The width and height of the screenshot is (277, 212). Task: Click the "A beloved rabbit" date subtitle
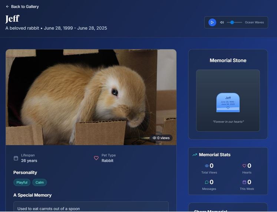point(56,28)
